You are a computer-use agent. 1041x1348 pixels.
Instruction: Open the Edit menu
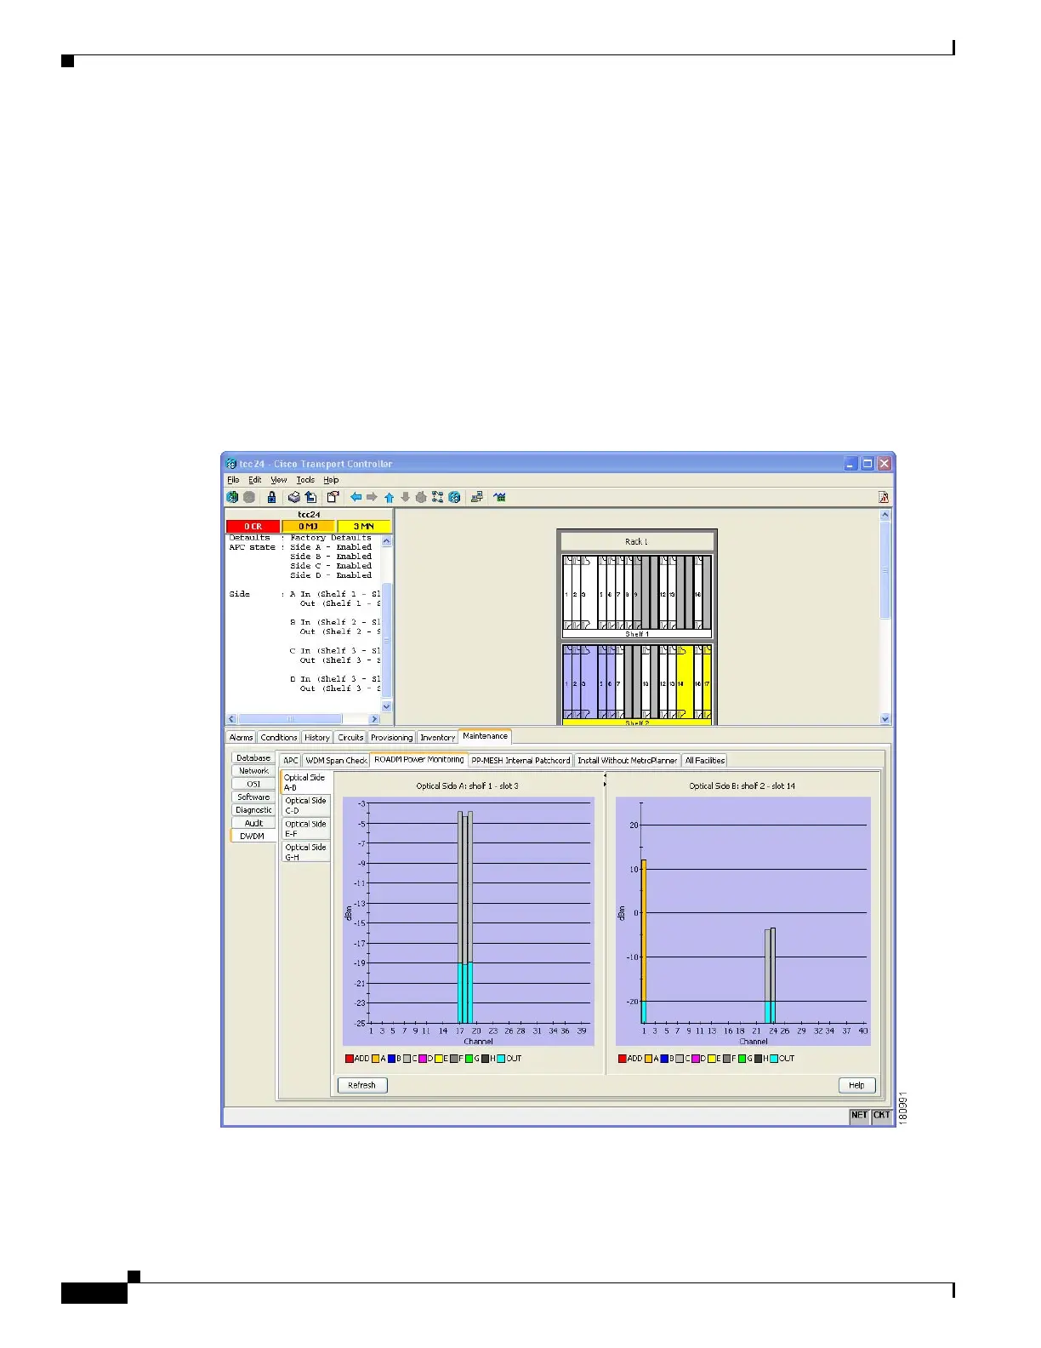[255, 480]
